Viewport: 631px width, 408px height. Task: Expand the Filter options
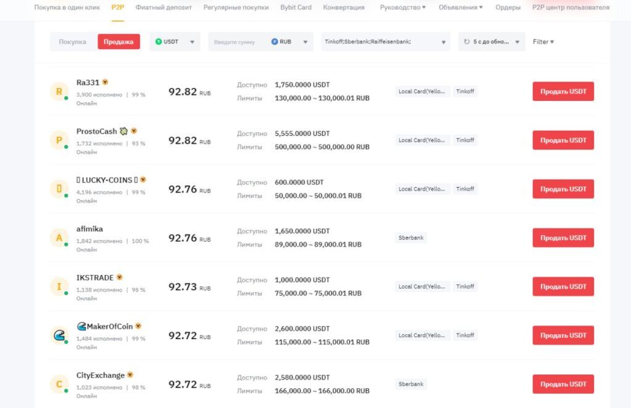click(x=543, y=42)
